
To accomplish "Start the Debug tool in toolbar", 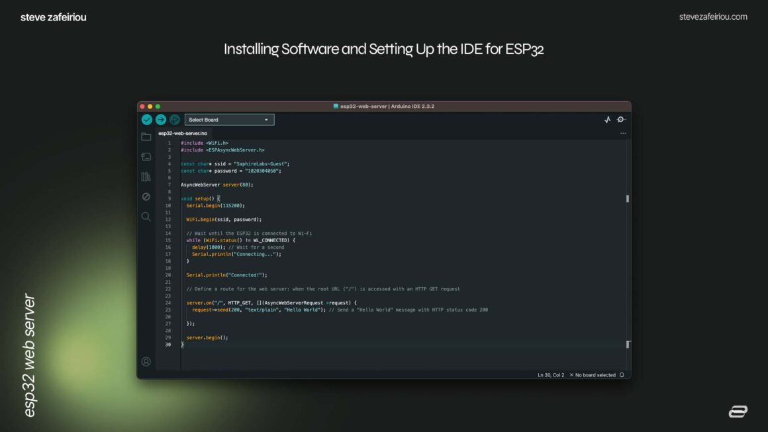I will [175, 120].
